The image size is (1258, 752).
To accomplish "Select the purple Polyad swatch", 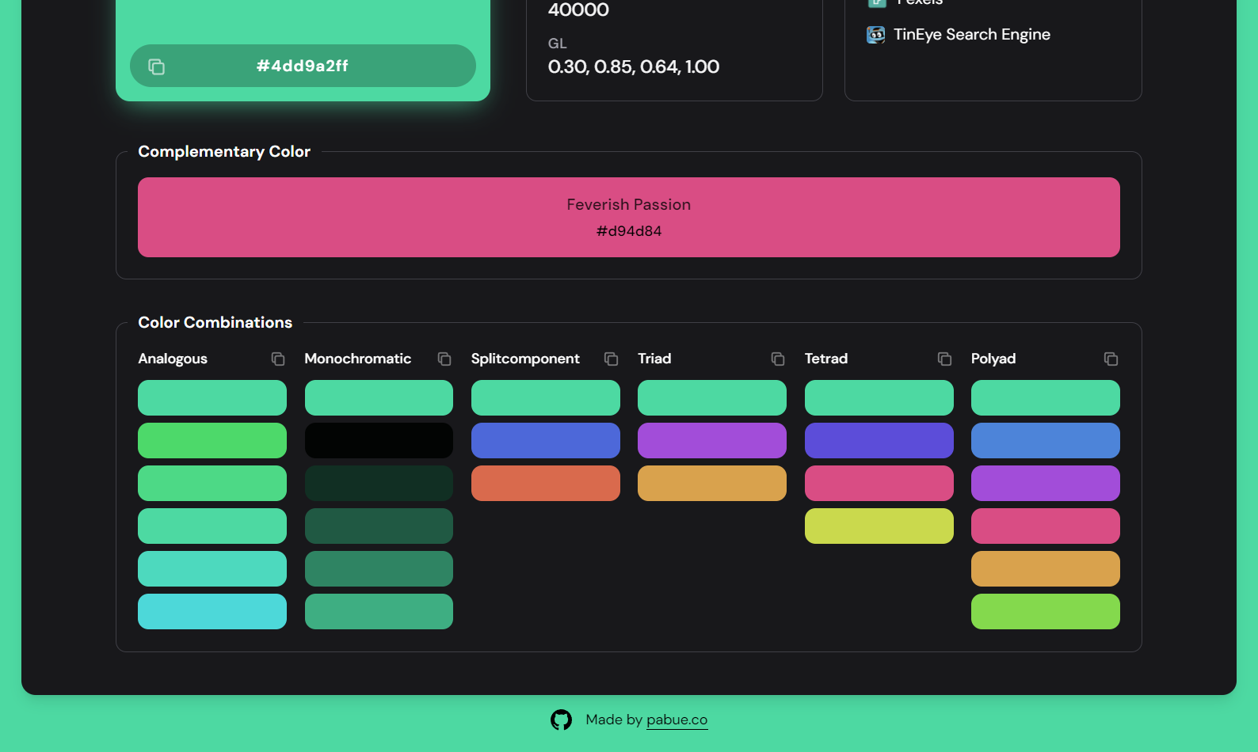I will click(x=1046, y=483).
